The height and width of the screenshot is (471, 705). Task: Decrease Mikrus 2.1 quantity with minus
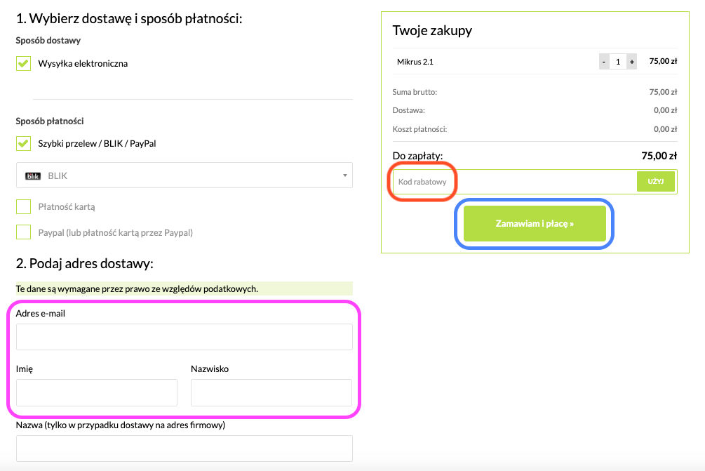[604, 62]
